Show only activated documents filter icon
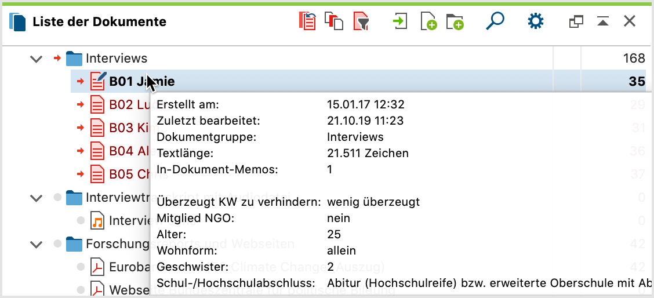Image resolution: width=654 pixels, height=298 pixels. coord(361,21)
